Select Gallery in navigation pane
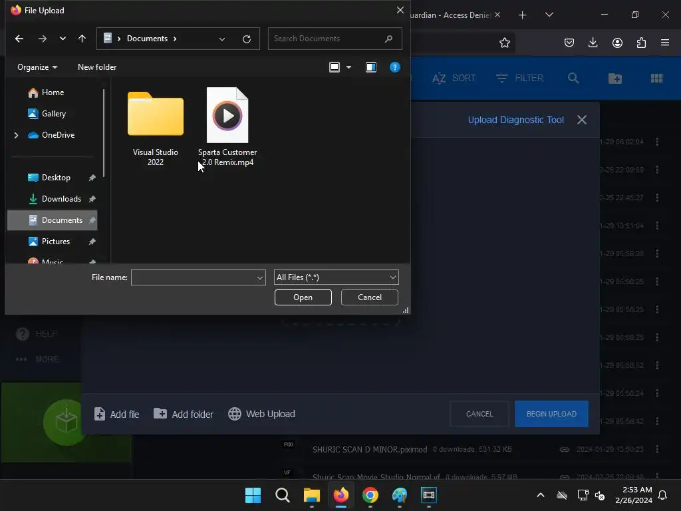The image size is (681, 511). point(53,113)
